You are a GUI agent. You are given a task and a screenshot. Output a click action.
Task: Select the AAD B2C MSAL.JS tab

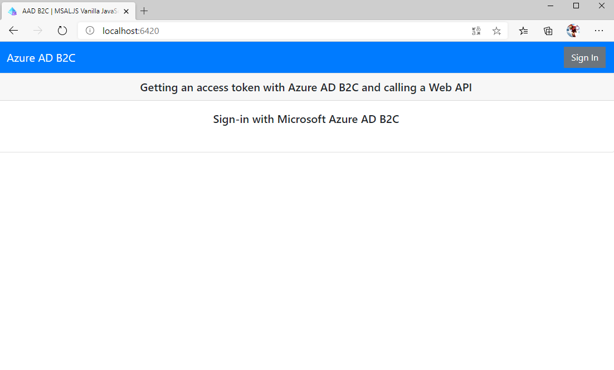[x=69, y=11]
